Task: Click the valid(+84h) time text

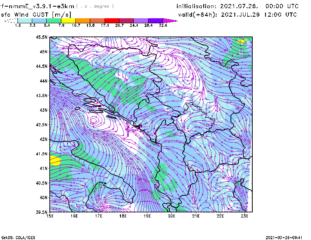Action: (x=238, y=15)
